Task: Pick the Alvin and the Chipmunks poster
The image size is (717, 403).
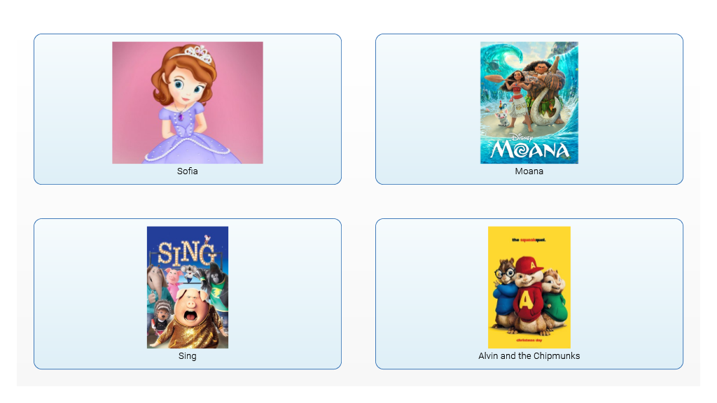Action: 529,288
